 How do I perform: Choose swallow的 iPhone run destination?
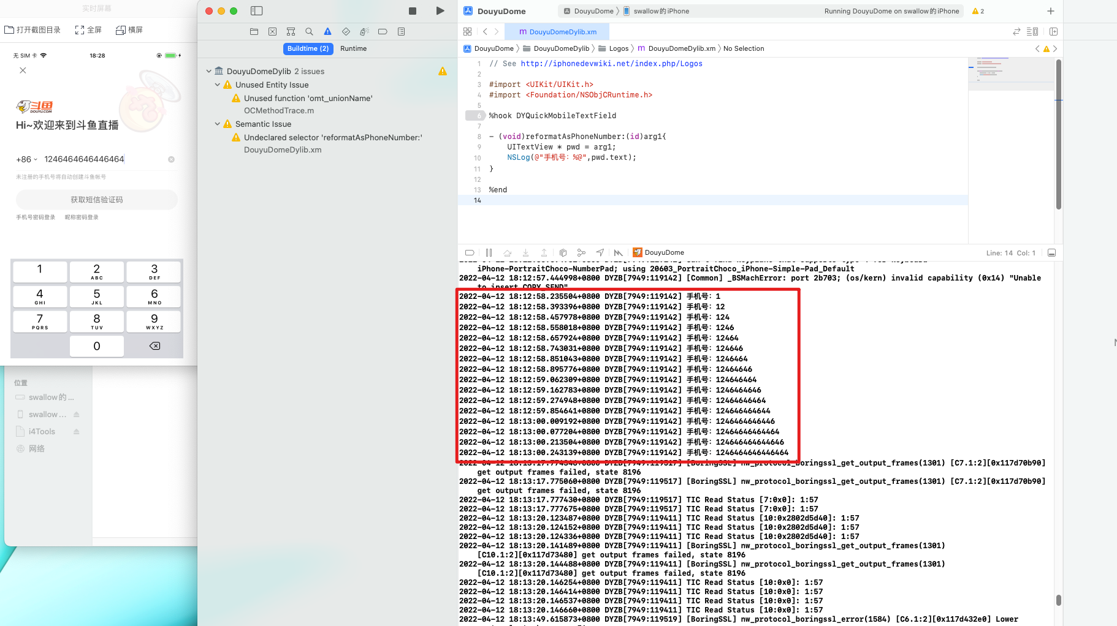[x=656, y=11]
